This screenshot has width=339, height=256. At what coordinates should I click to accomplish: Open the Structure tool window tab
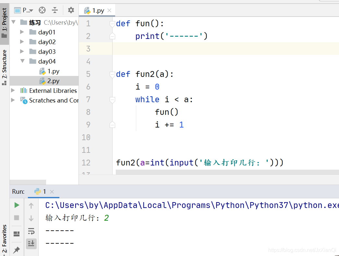coord(4,67)
